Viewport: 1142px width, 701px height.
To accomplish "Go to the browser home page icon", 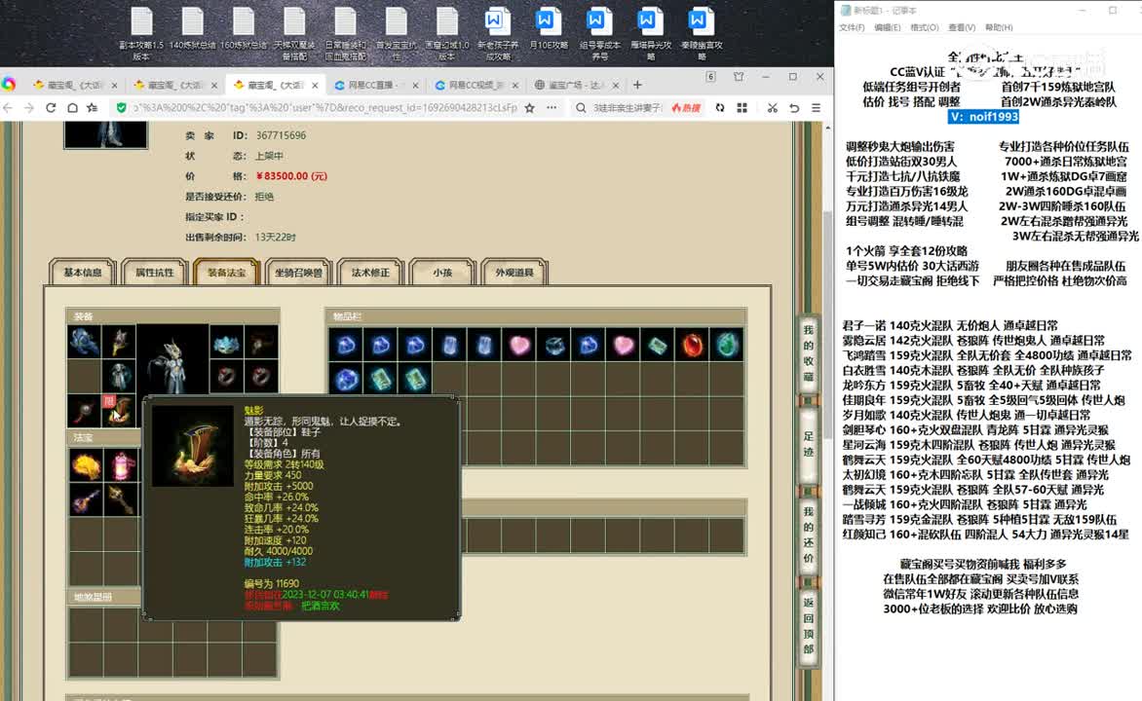I will [x=72, y=108].
